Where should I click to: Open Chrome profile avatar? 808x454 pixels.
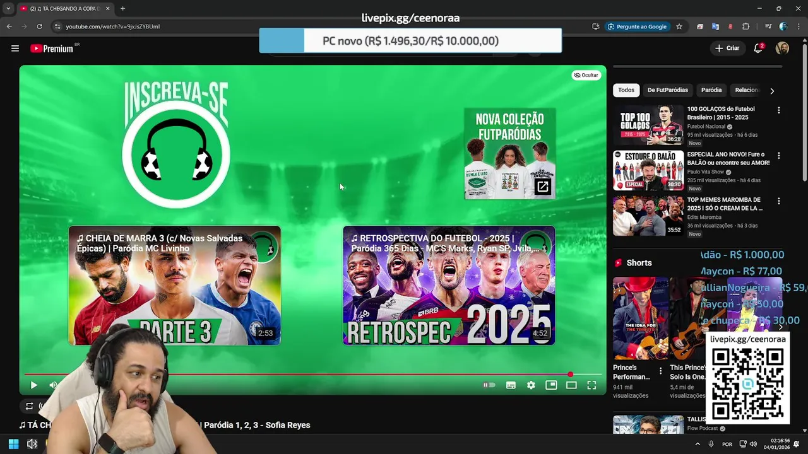783,26
